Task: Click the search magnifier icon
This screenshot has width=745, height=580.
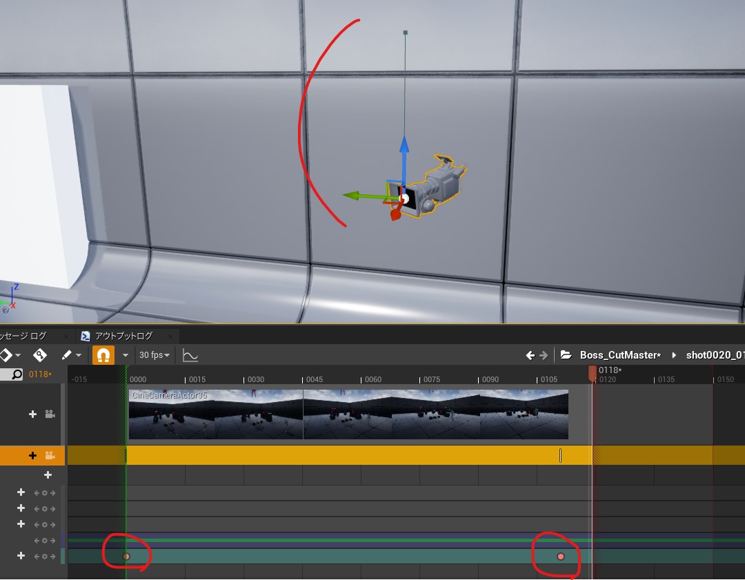Action: point(17,374)
